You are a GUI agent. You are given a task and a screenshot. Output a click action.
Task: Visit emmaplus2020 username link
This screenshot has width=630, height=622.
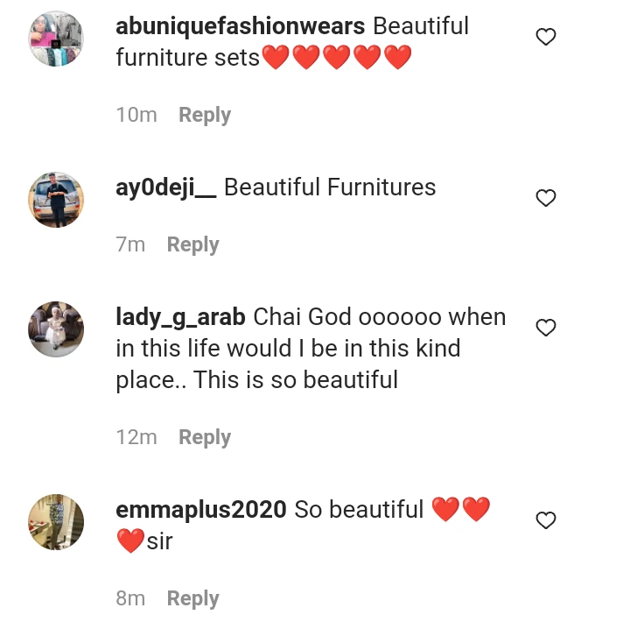coord(200,510)
